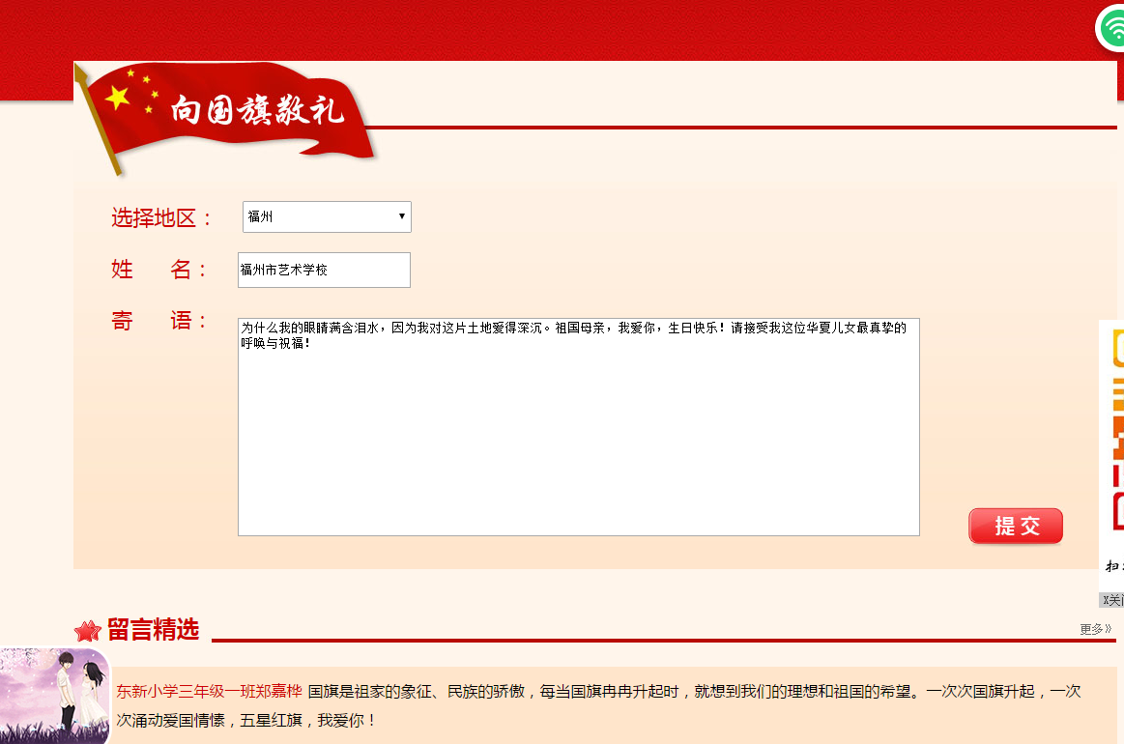Open the couple avatar thumbnail

[54, 696]
